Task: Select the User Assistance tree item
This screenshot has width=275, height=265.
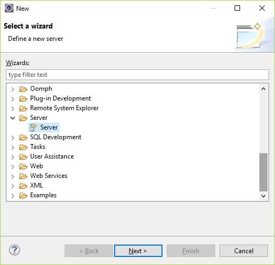Action: [x=52, y=156]
